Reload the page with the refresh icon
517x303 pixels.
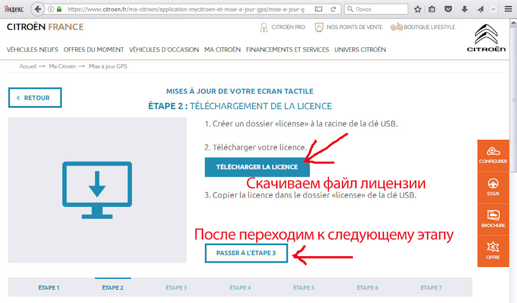pos(333,9)
